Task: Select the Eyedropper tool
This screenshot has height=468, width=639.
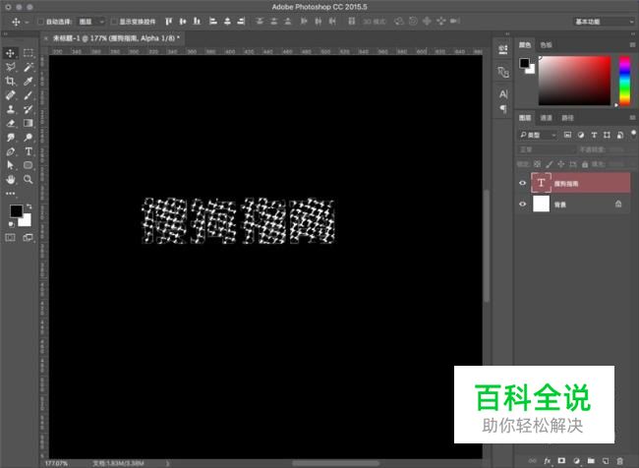Action: point(29,82)
